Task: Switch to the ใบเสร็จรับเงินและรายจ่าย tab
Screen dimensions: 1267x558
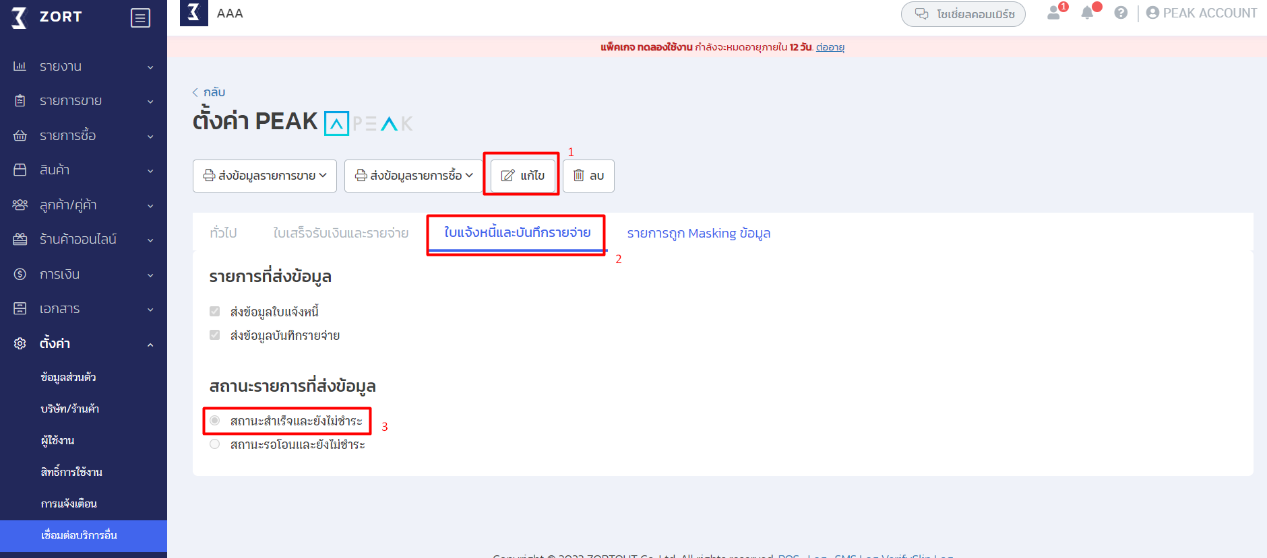Action: coord(340,233)
